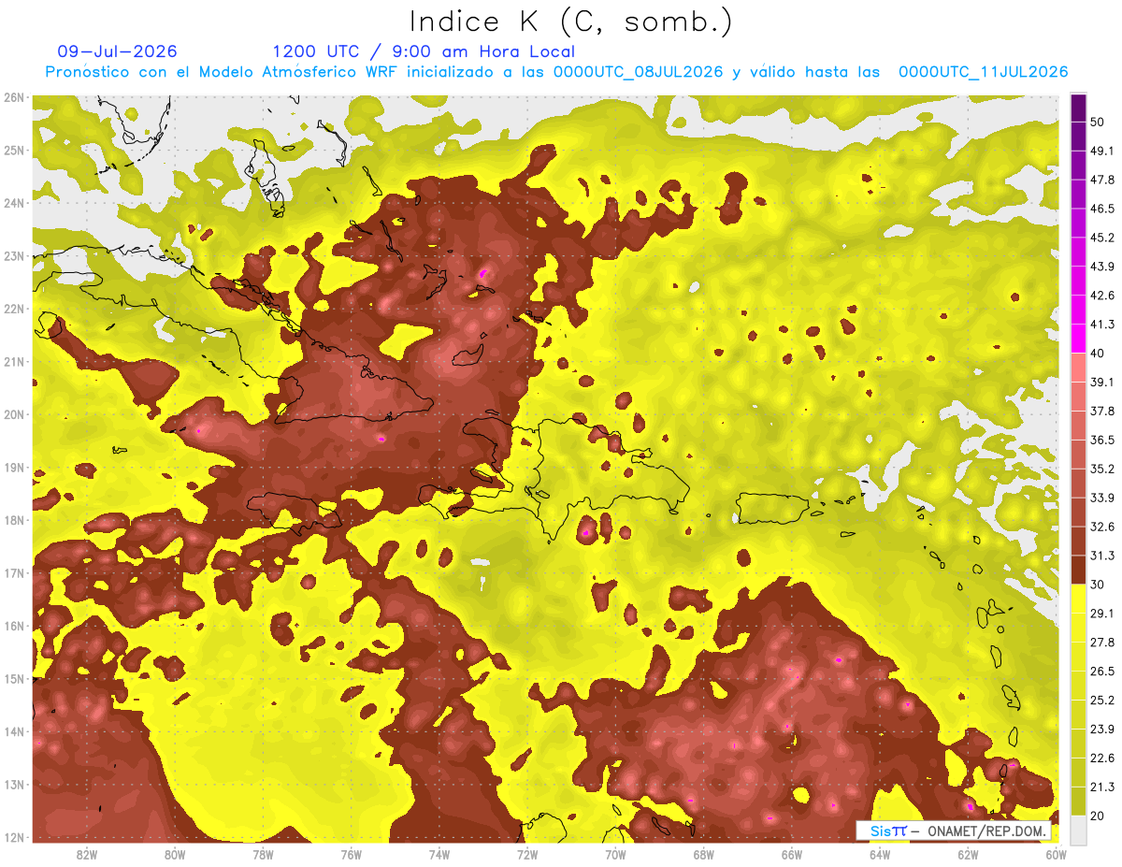Click '1200 UTC / 9:00 am Hora Local' text
Viewport: 1122px width, 867px height.
[x=424, y=51]
